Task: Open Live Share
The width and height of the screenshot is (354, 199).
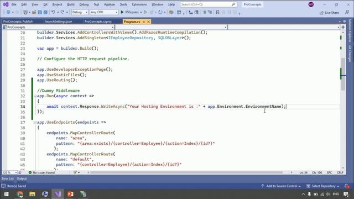Action: [329, 13]
